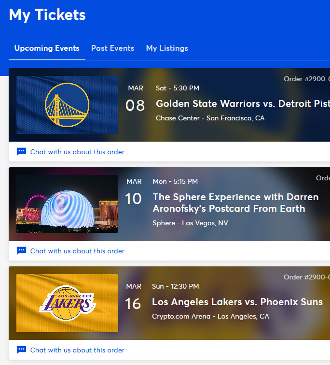
Task: Open the Past Events tab
Action: pos(112,48)
